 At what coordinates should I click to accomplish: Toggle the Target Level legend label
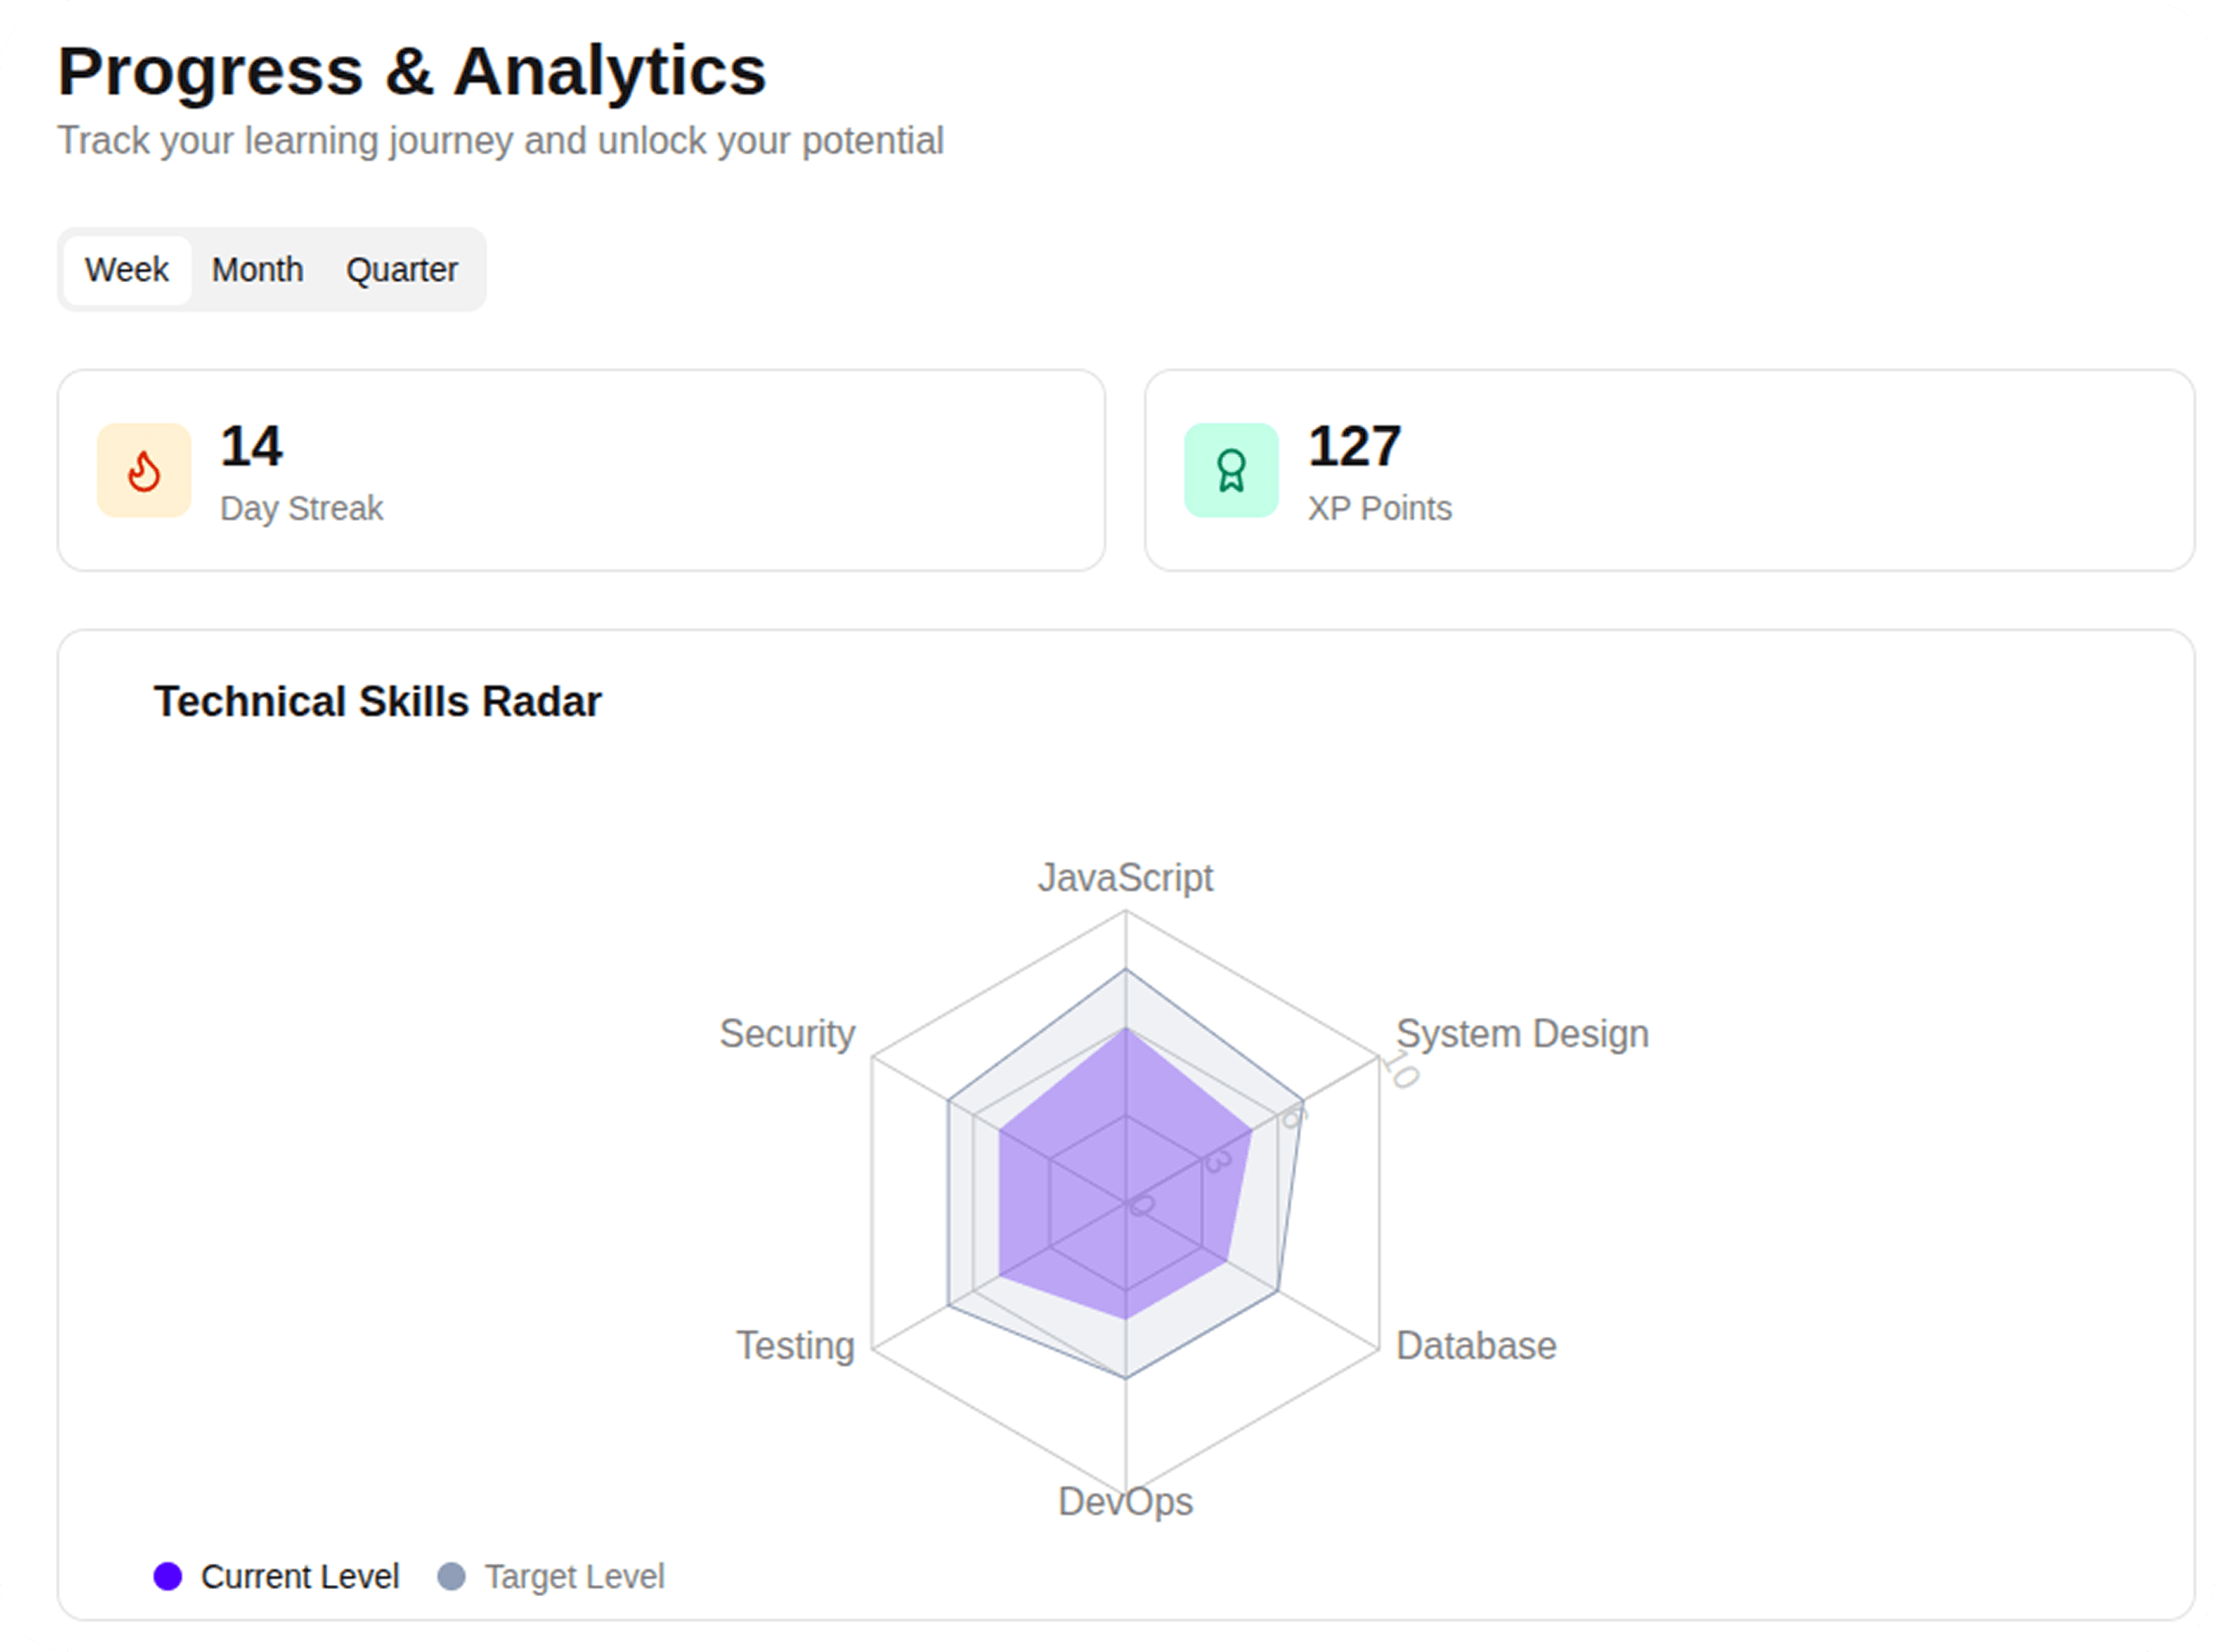pyautogui.click(x=574, y=1576)
